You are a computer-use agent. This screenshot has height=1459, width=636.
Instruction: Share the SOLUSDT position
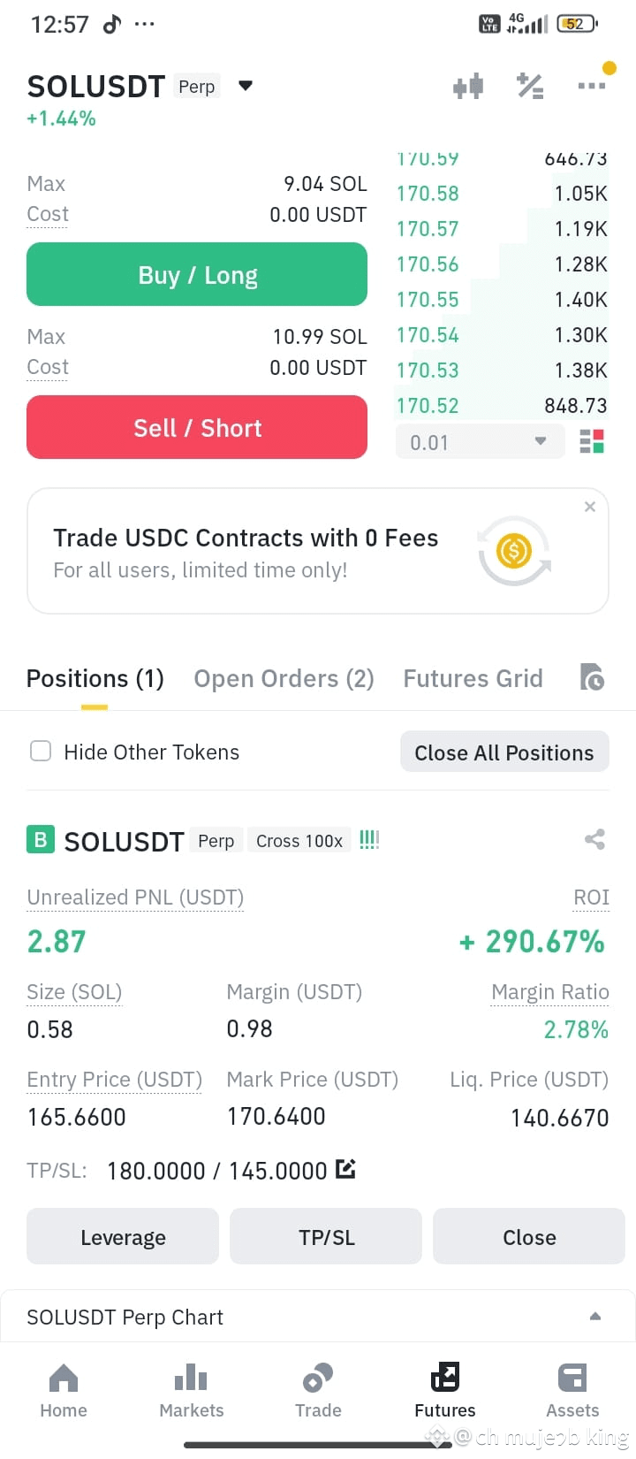(x=594, y=839)
